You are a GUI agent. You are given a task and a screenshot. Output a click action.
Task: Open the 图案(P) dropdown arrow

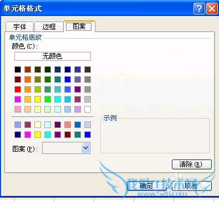[x=85, y=148]
